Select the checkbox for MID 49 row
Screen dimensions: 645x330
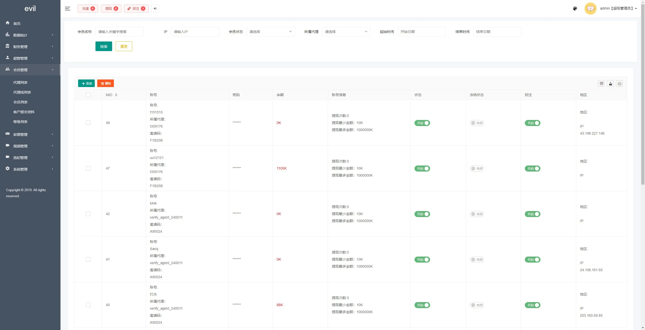[88, 123]
